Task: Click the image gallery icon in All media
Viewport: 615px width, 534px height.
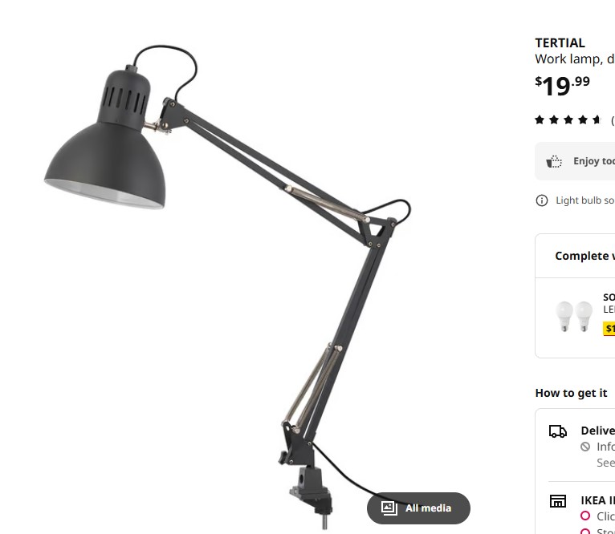Action: (389, 508)
